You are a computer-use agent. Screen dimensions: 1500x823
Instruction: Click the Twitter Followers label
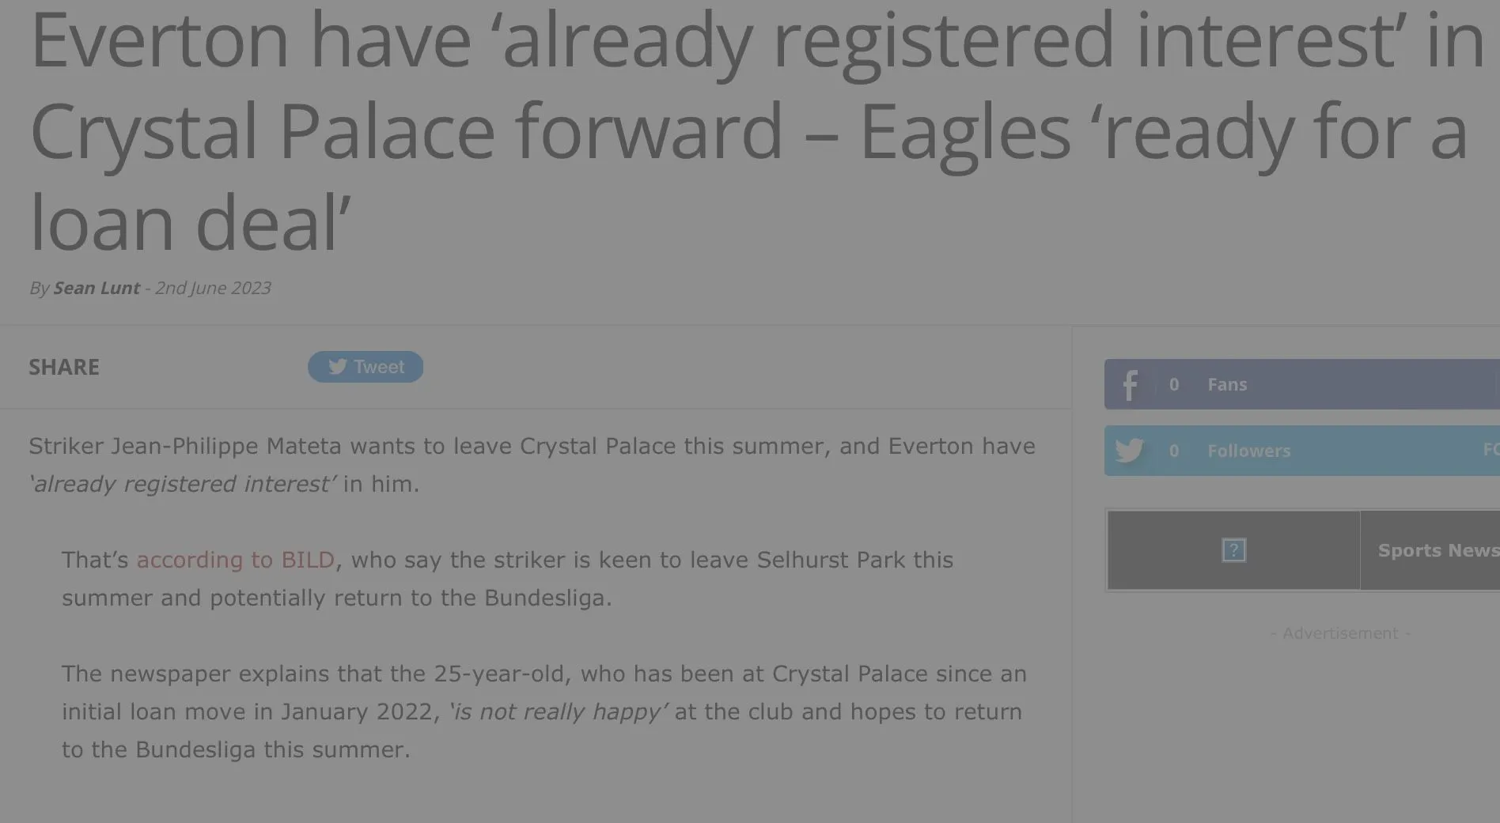pyautogui.click(x=1248, y=451)
